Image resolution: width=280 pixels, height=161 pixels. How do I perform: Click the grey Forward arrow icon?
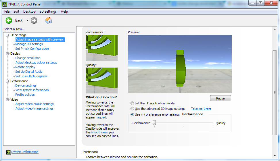click(x=34, y=20)
